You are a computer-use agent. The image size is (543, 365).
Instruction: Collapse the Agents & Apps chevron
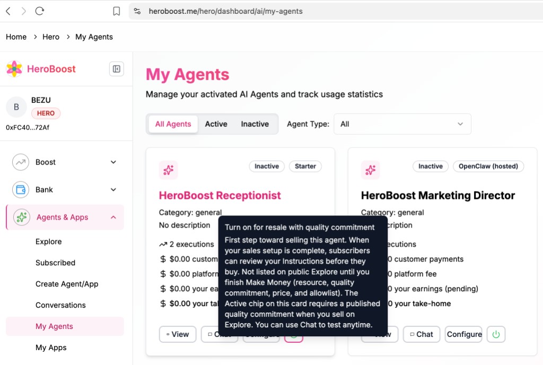coord(113,217)
